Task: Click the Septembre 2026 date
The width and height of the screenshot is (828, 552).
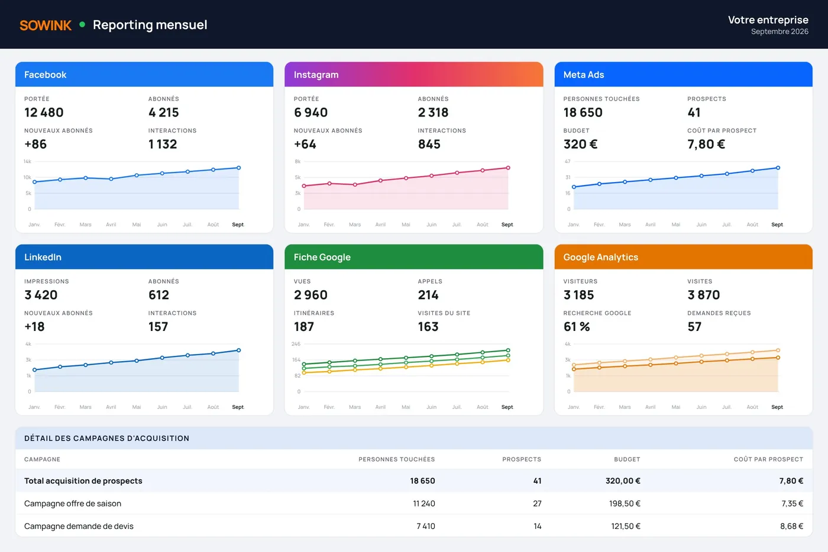Action: click(780, 32)
